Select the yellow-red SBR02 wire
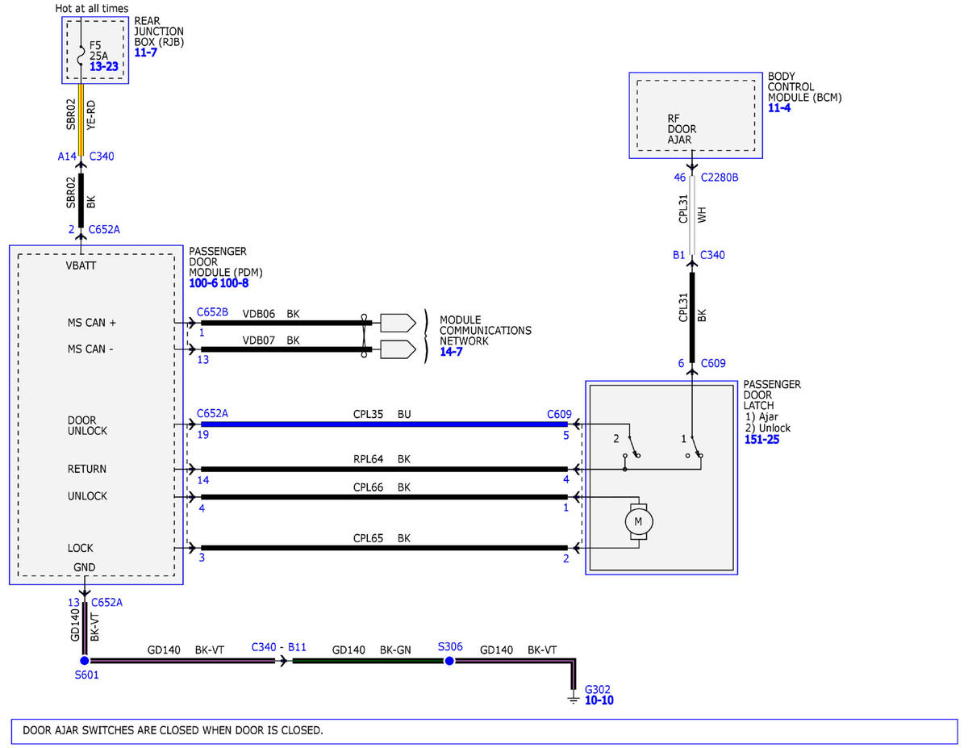This screenshot has width=968, height=748. [x=81, y=116]
